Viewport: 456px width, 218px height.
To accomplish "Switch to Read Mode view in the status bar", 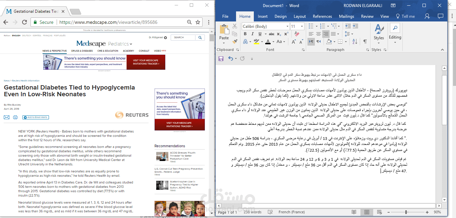I will point(354,212).
